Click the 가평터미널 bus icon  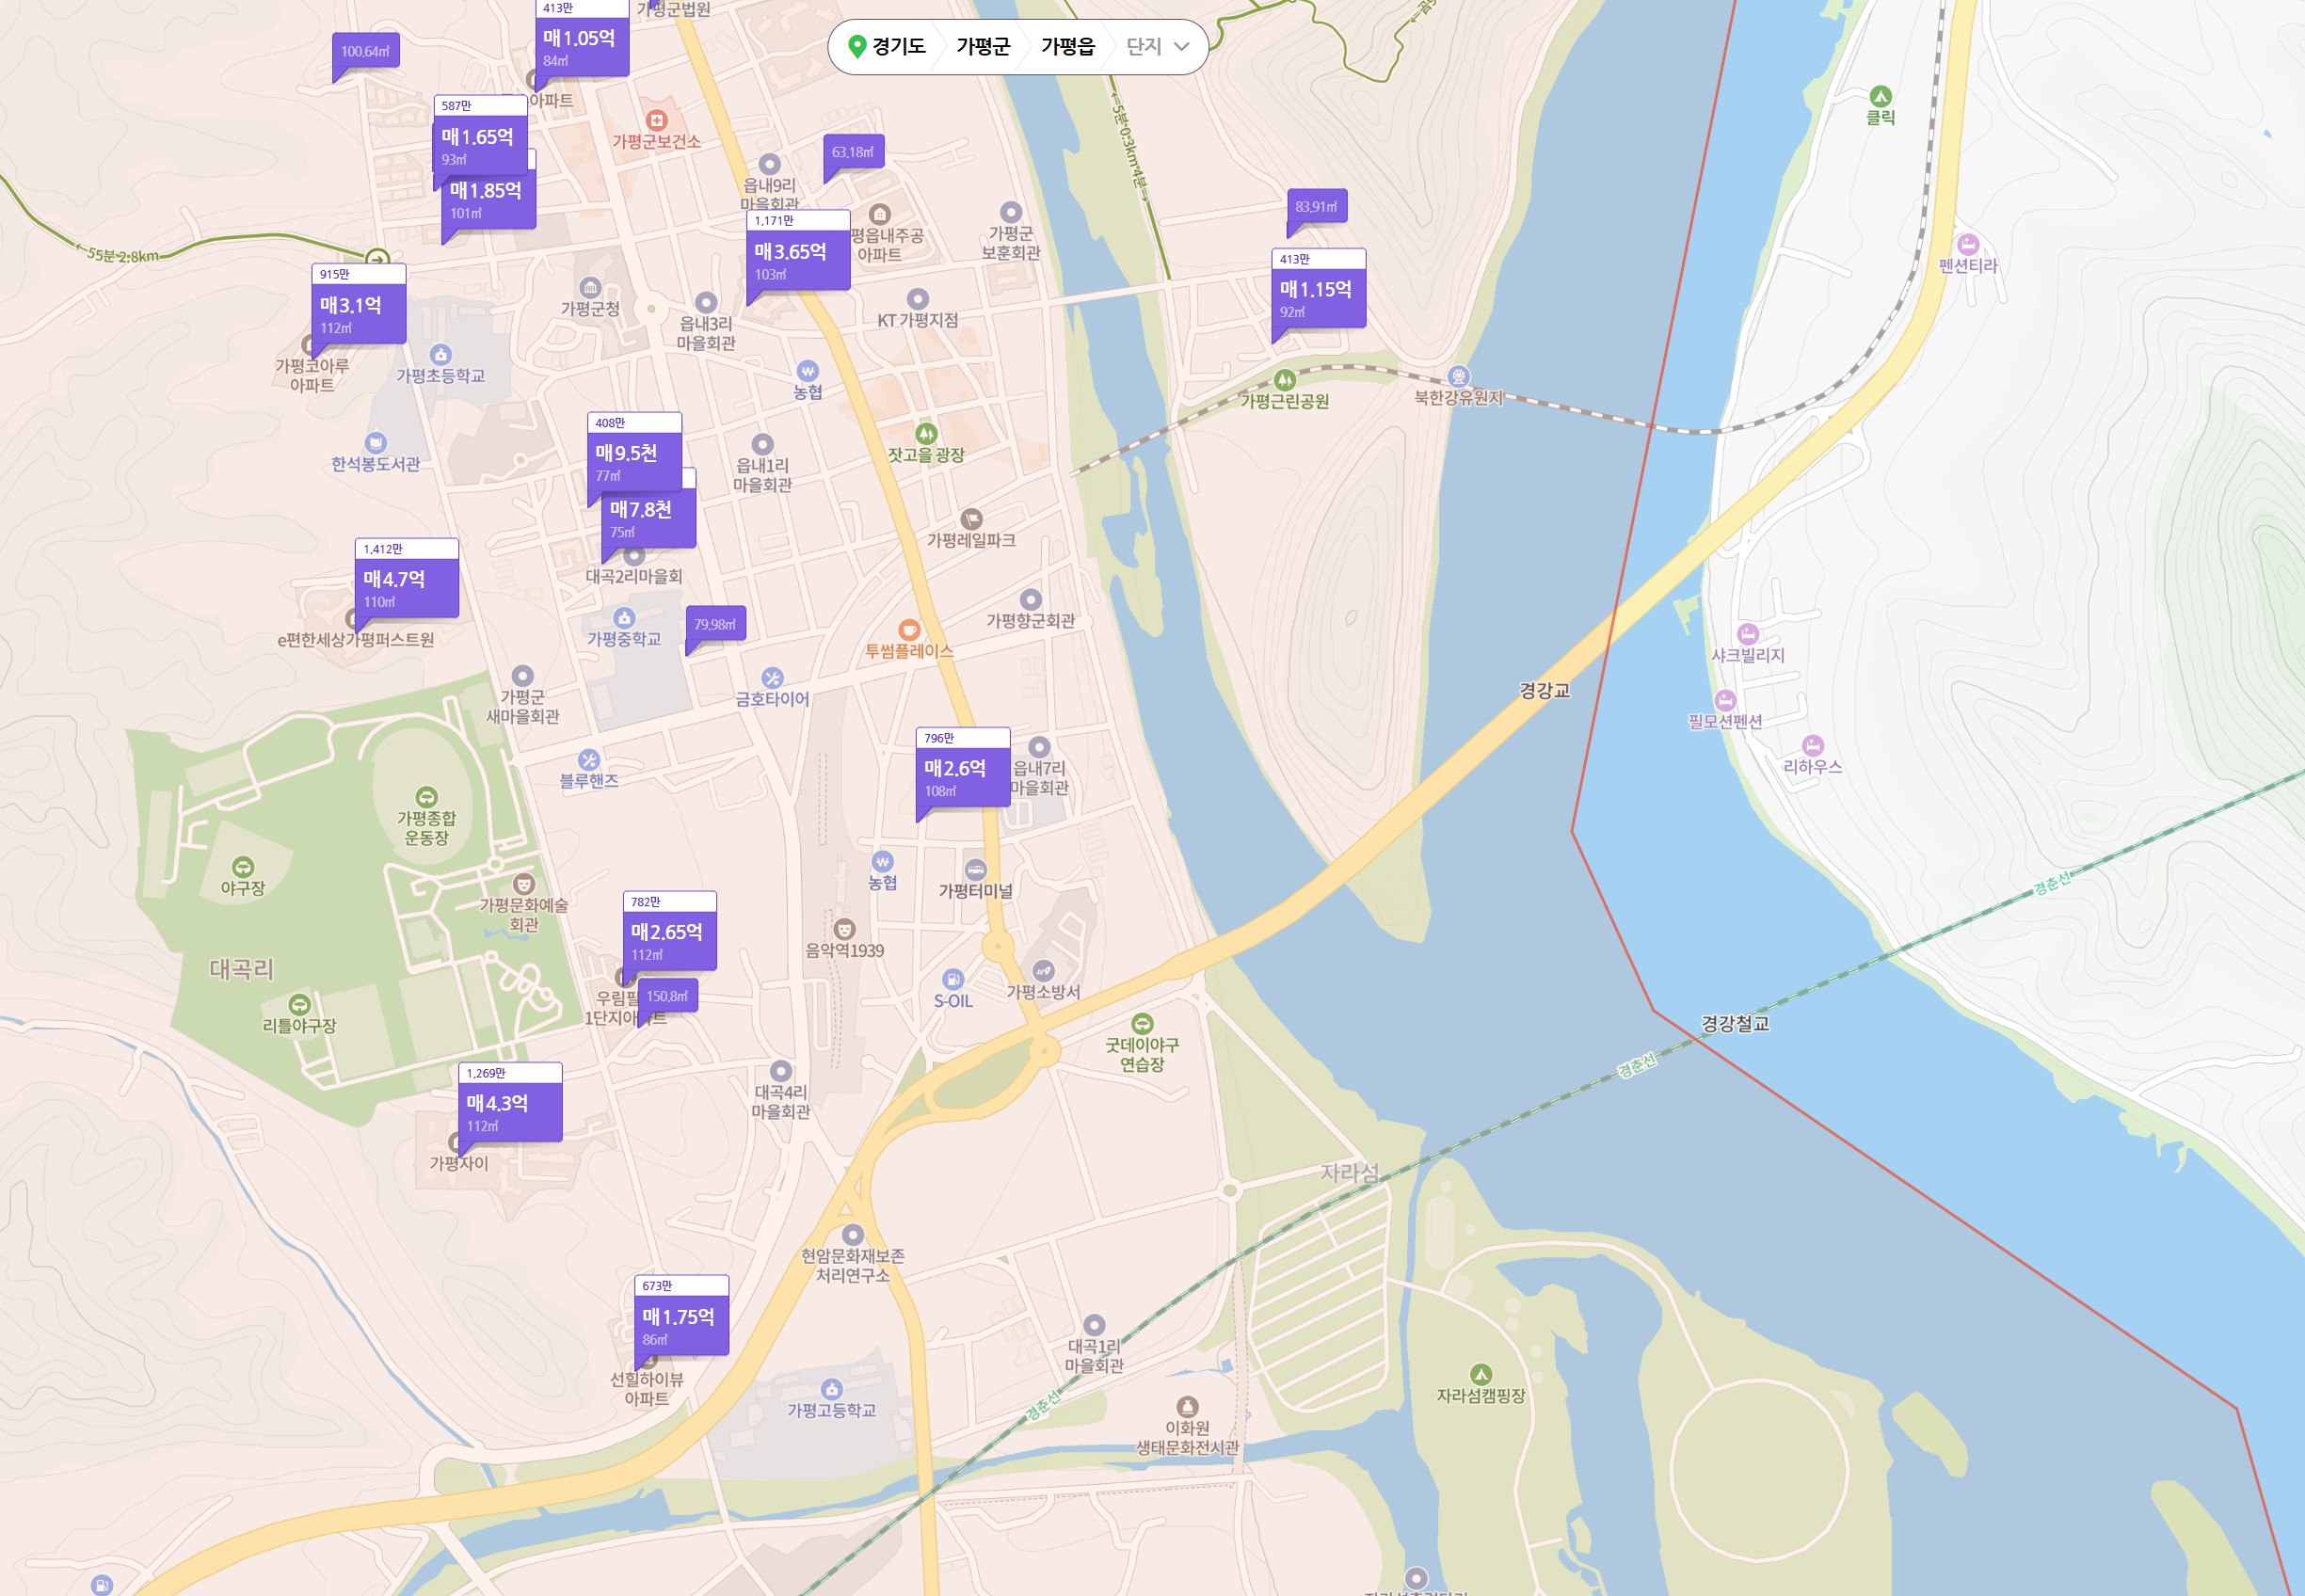975,869
